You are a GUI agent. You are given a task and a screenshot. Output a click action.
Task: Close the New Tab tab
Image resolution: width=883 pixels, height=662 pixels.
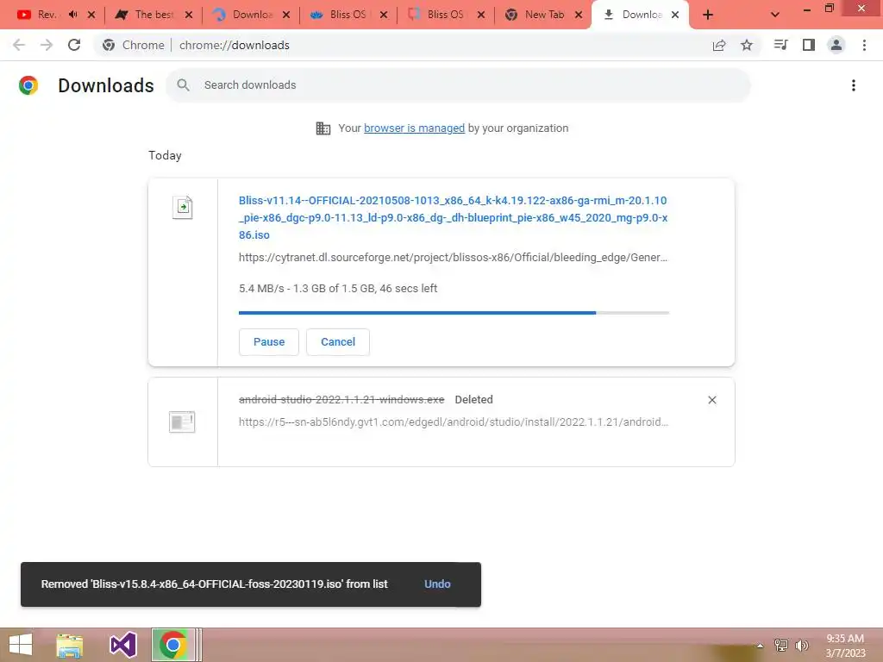579,15
